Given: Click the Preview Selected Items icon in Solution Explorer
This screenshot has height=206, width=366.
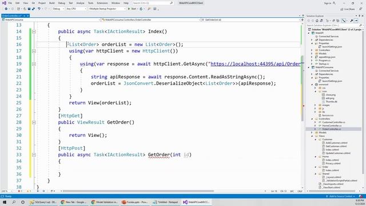Looking at the screenshot, I should tap(356, 21).
